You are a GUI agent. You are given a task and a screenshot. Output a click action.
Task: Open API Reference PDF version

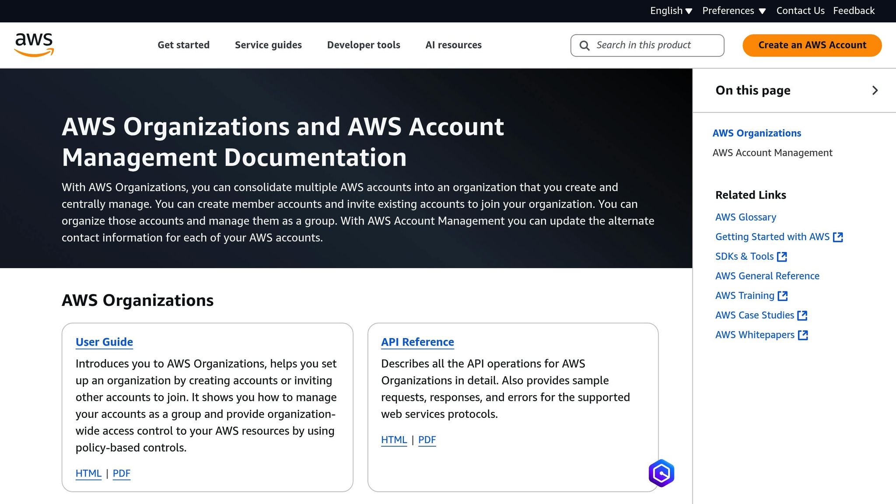427,440
